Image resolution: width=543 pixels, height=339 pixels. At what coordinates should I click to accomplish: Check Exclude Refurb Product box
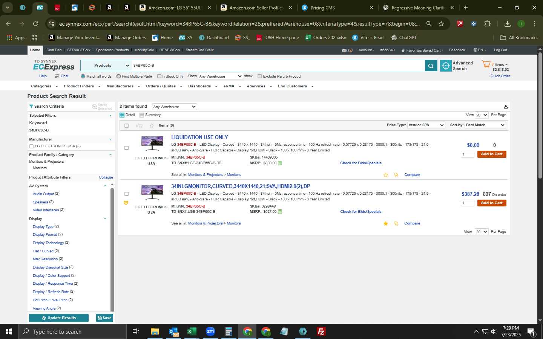click(x=259, y=76)
